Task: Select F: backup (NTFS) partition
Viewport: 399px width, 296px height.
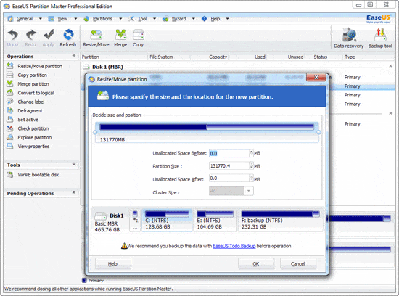Action: [x=281, y=221]
